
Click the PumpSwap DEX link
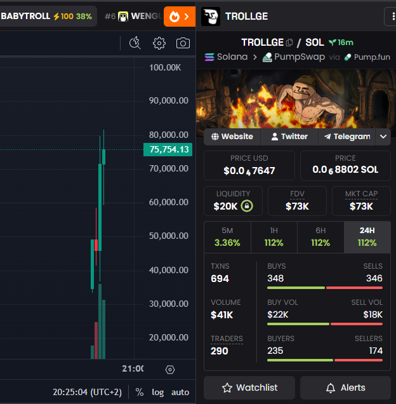click(294, 57)
